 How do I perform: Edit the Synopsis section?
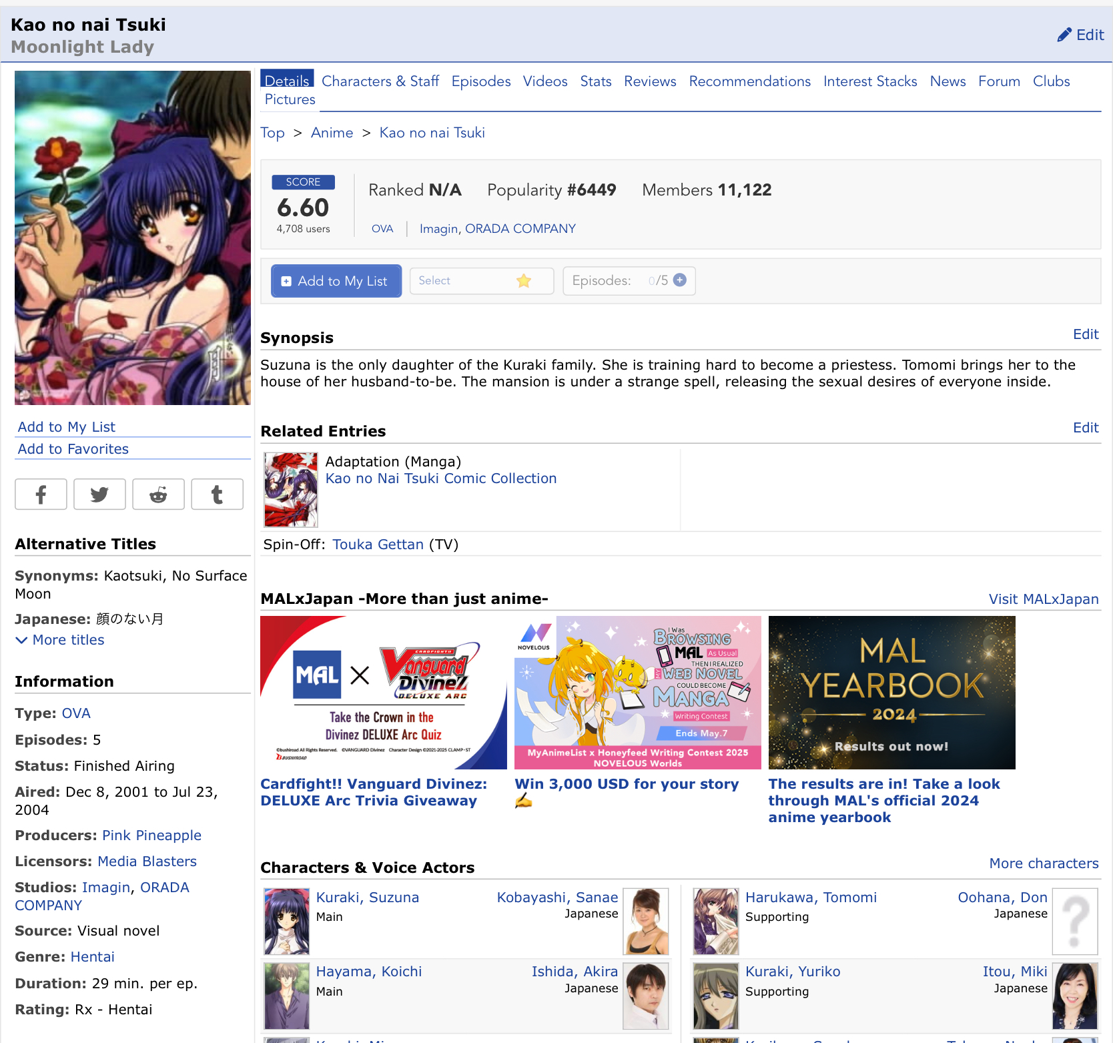pos(1086,334)
